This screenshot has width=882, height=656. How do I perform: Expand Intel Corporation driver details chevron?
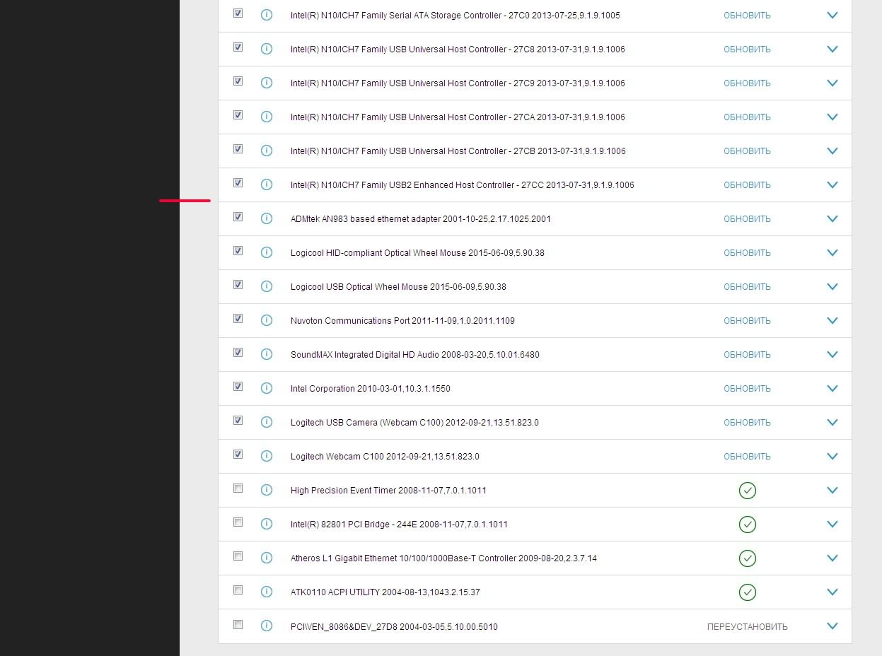(x=832, y=388)
